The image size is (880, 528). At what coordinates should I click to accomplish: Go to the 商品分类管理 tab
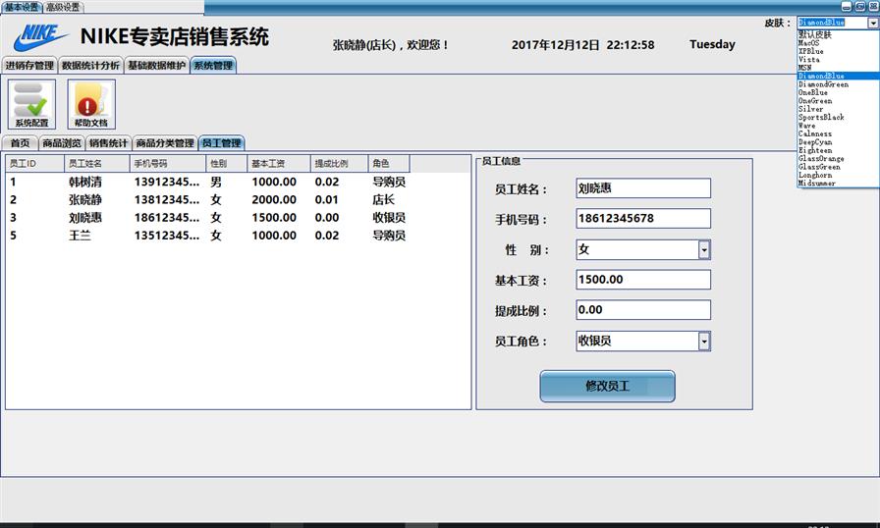(165, 143)
